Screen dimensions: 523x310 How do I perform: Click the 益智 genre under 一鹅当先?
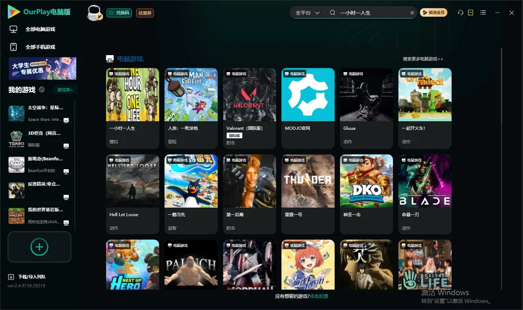(x=172, y=228)
